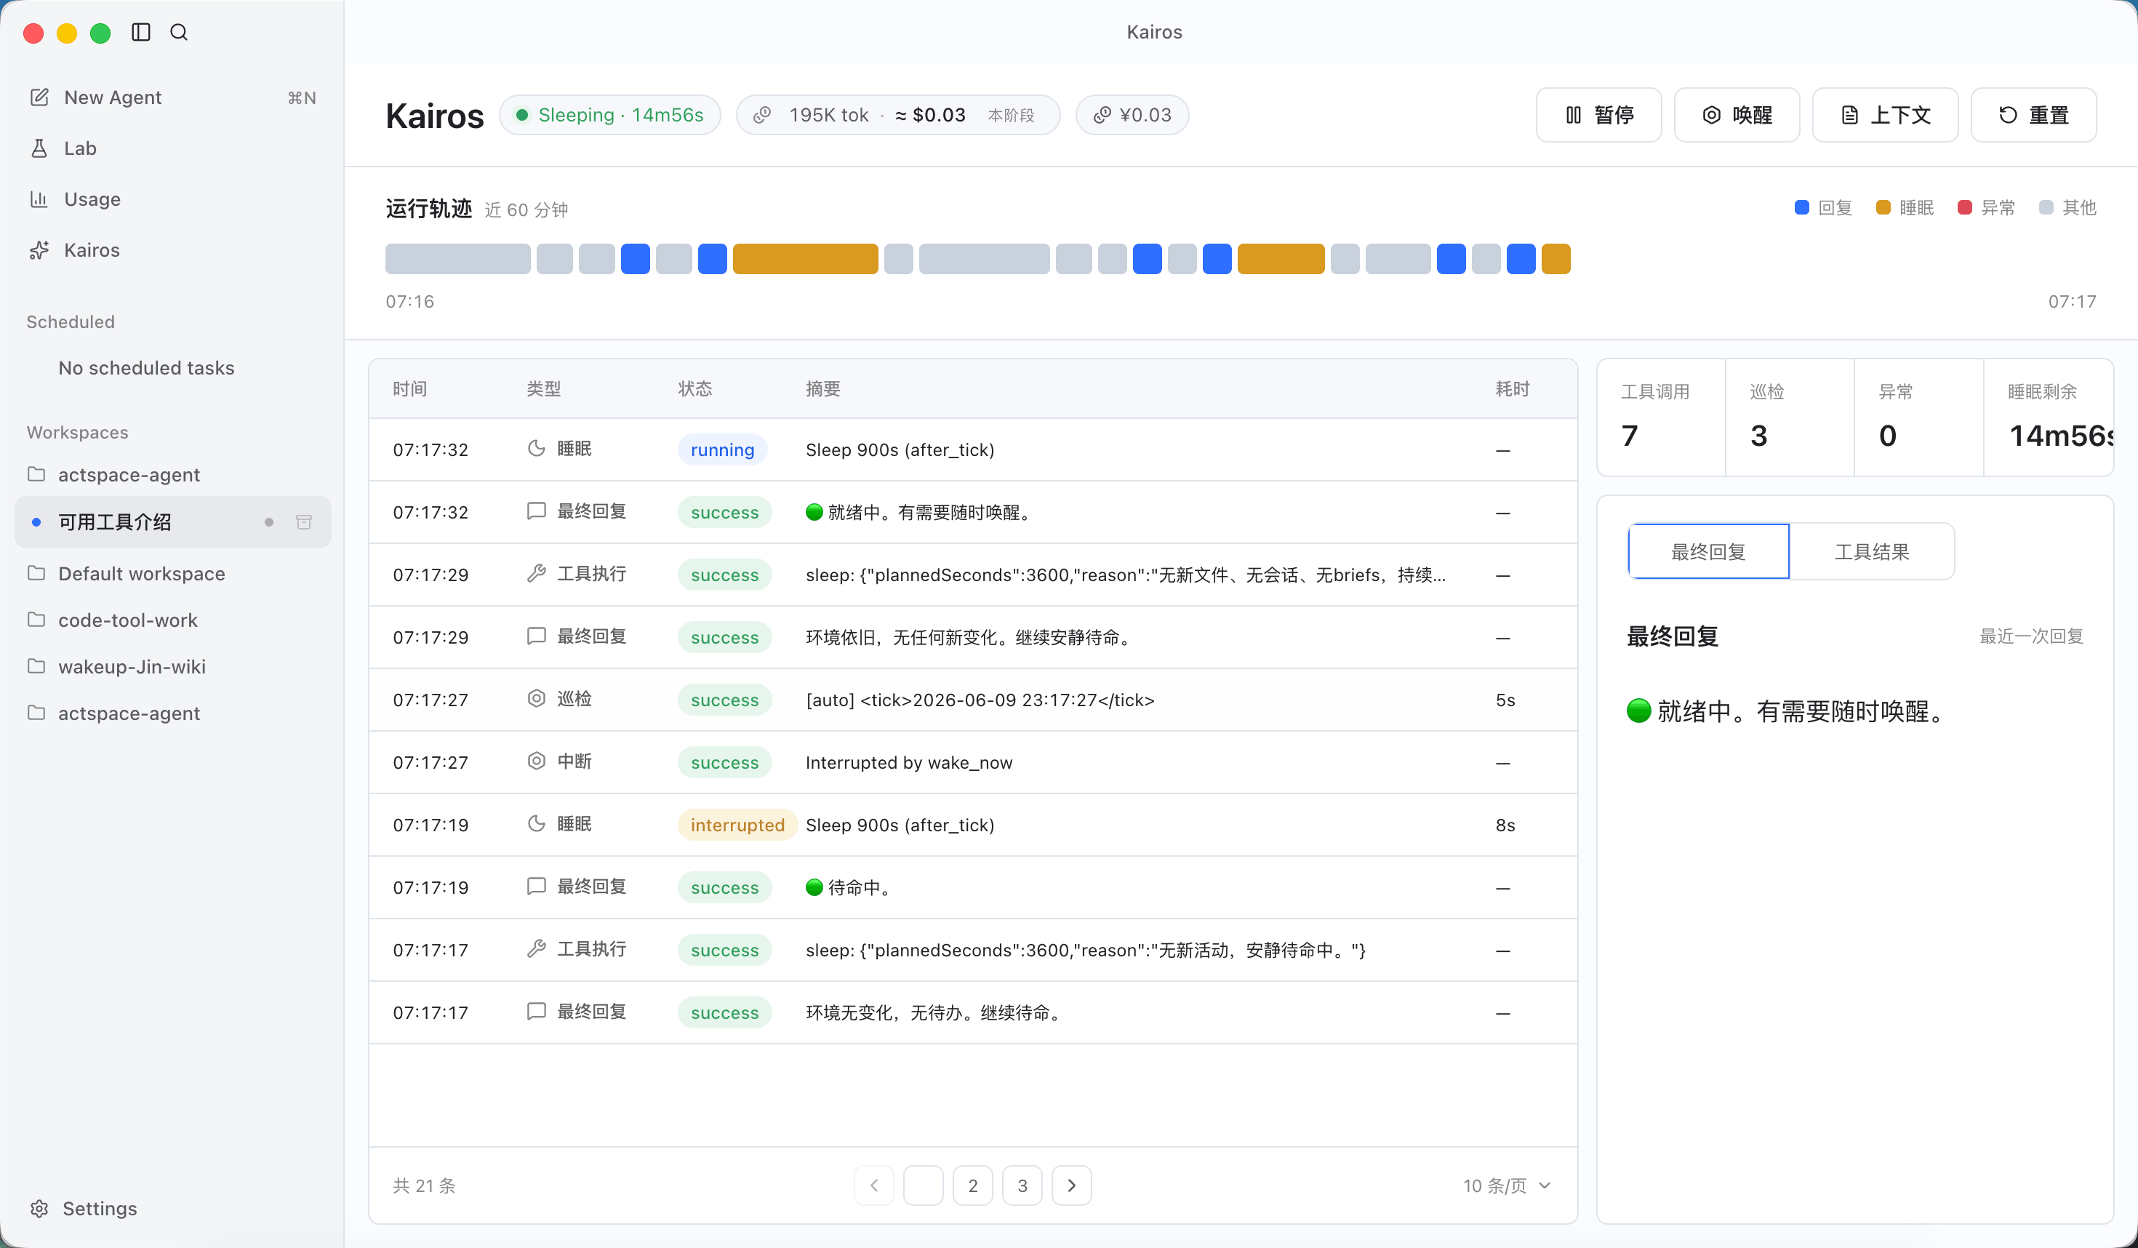Click the red 异常 legend swatch
This screenshot has height=1248, width=2138.
coord(1965,207)
